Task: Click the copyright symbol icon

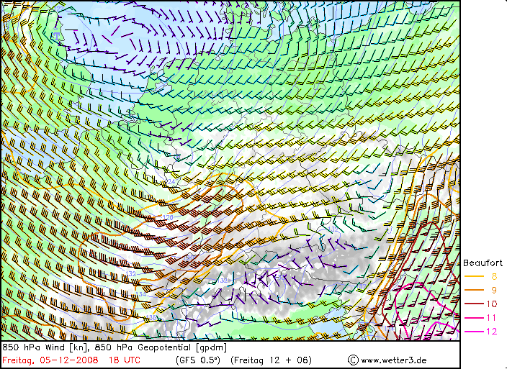Action: coord(353,360)
